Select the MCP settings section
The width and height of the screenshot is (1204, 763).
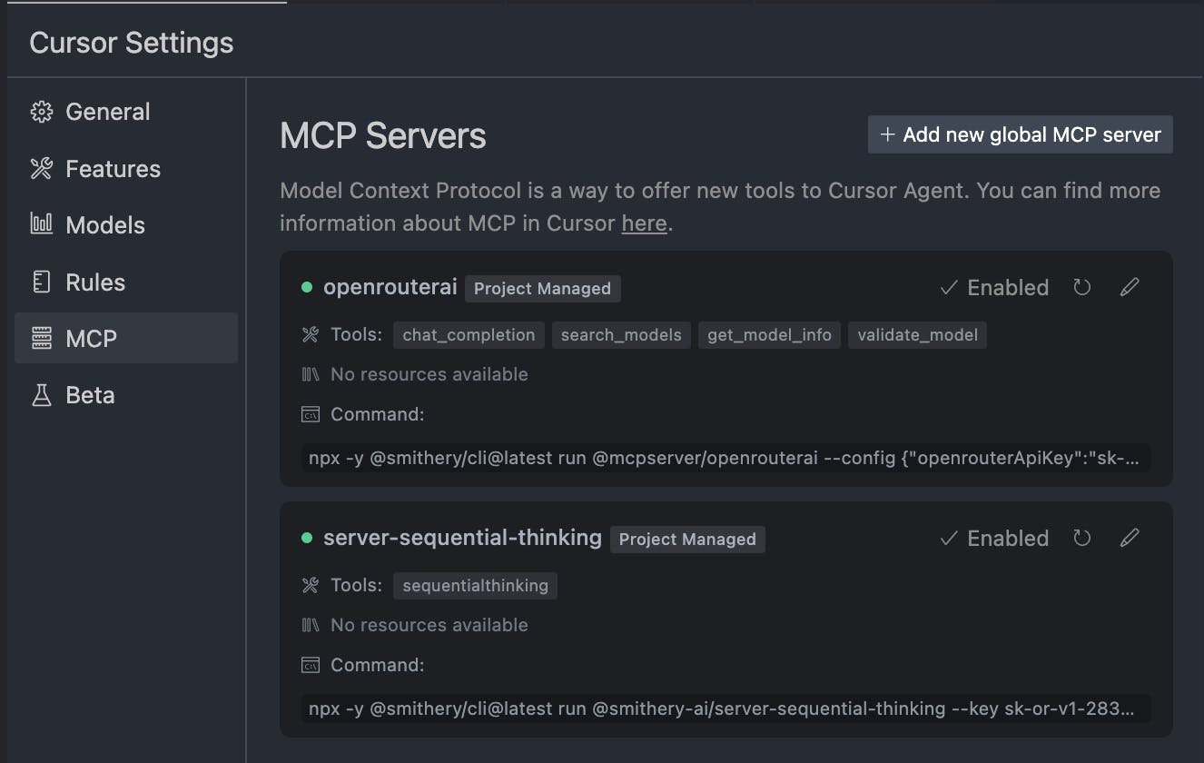[x=91, y=339]
